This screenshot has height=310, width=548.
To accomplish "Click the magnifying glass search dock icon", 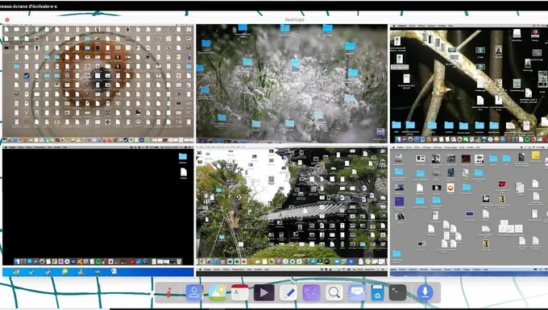I will click(x=334, y=292).
